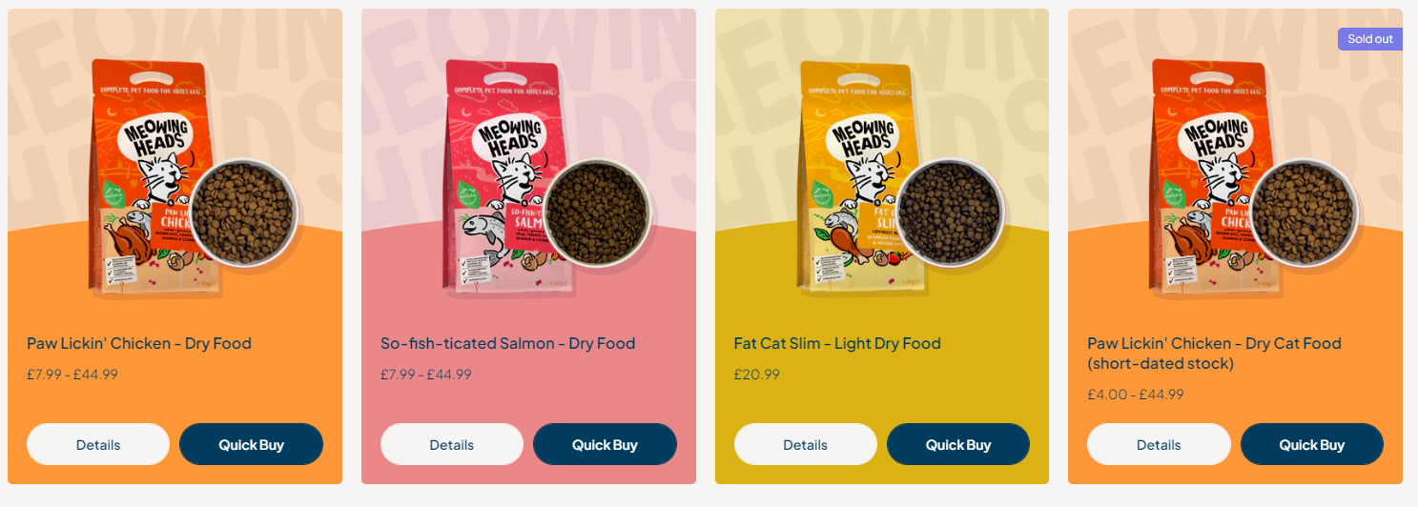Click the kibble bowl on the Salmon card
1418x507 pixels.
click(596, 212)
